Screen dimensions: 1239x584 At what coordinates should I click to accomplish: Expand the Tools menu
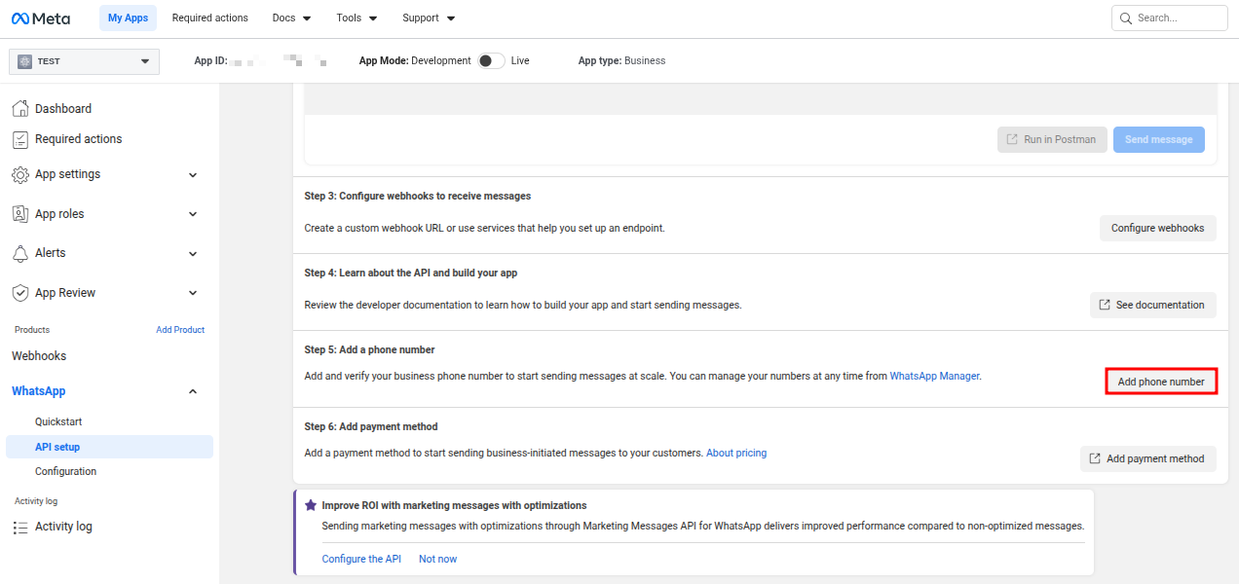point(357,18)
